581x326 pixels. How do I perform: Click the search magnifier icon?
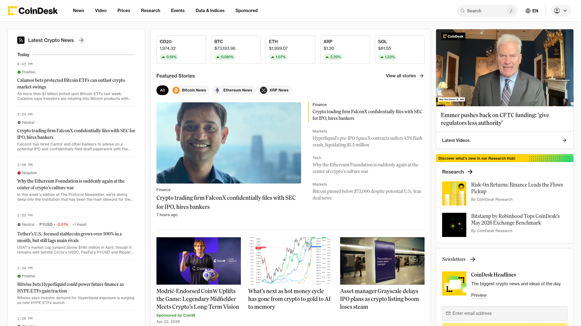point(463,11)
